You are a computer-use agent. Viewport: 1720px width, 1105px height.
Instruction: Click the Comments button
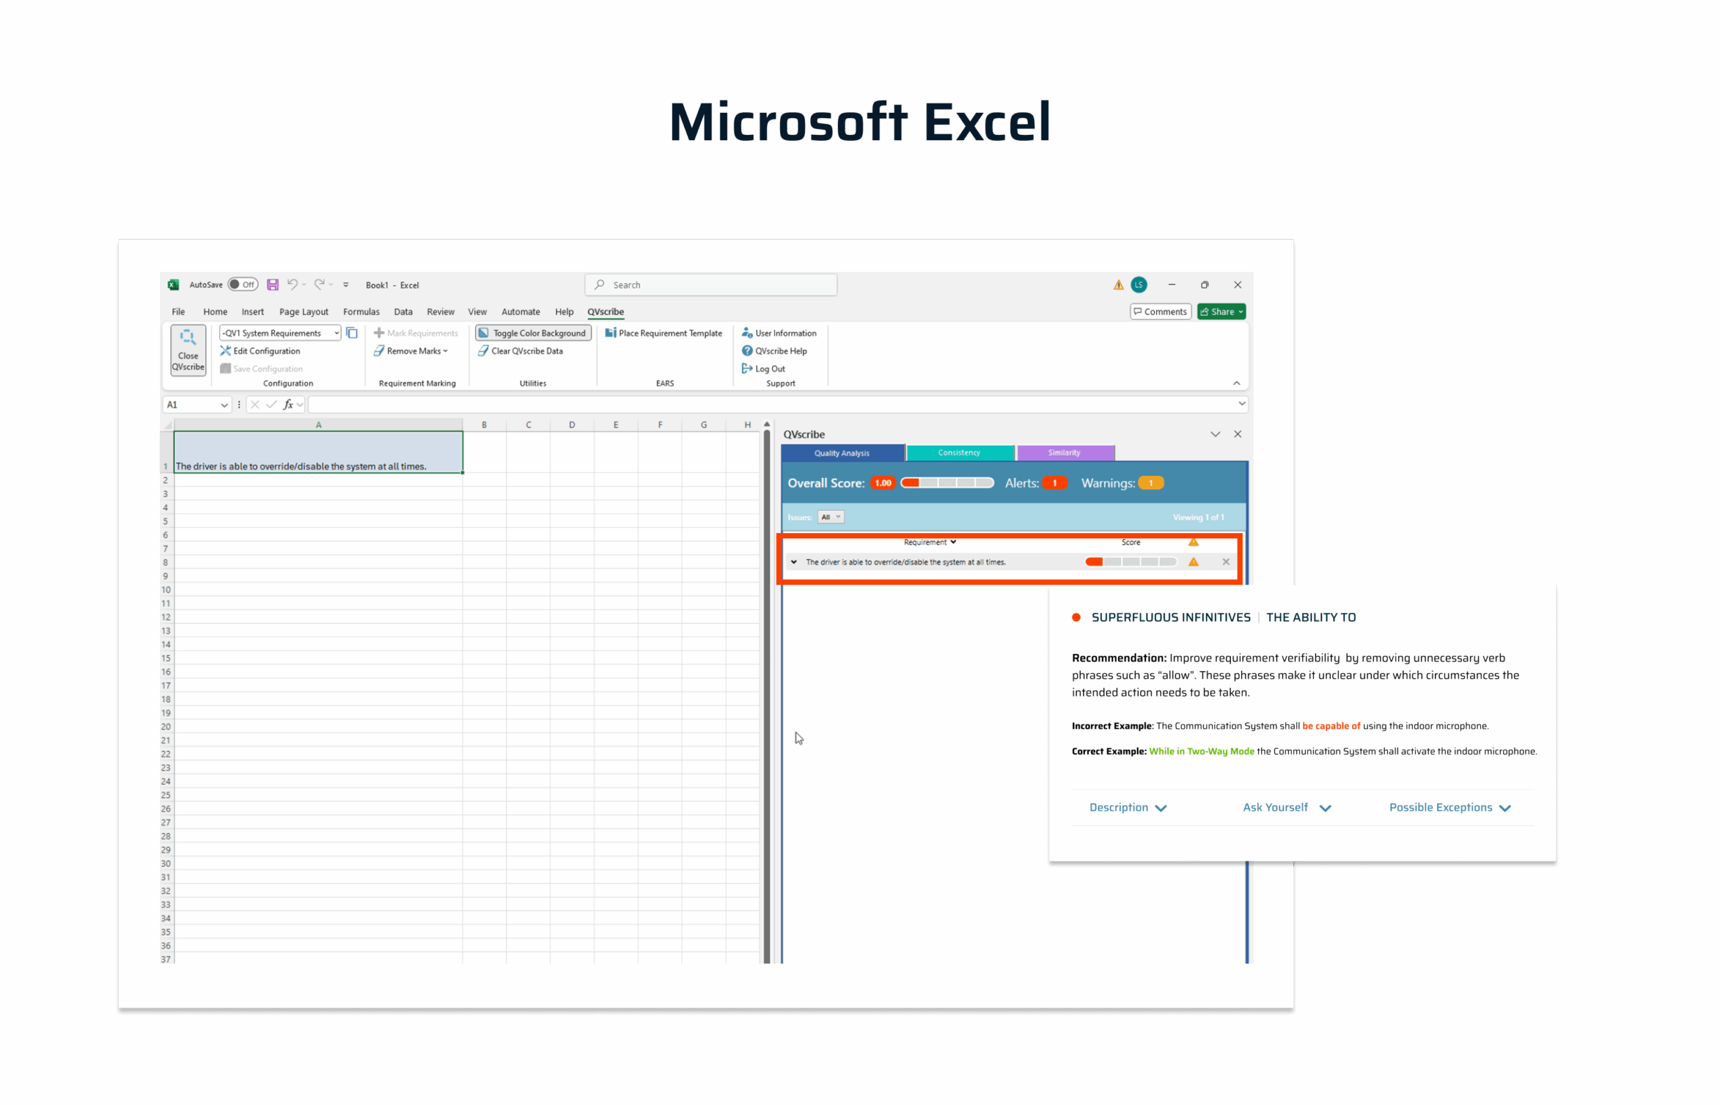1160,311
